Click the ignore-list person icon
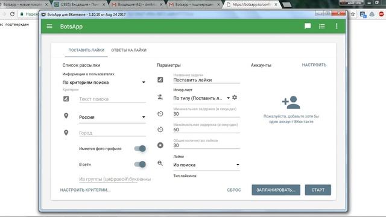386x217 pixels. (x=160, y=97)
